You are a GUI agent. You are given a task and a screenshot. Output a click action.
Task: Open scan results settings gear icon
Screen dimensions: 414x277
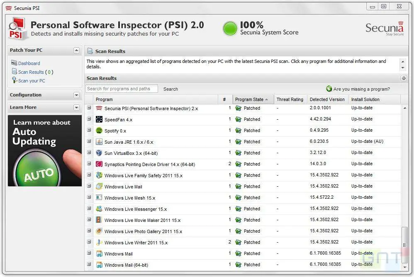click(404, 78)
